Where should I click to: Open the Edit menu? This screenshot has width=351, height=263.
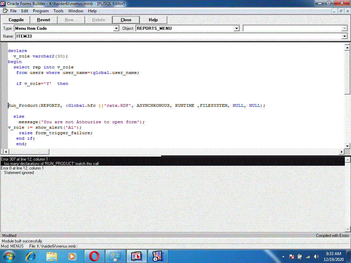25,11
